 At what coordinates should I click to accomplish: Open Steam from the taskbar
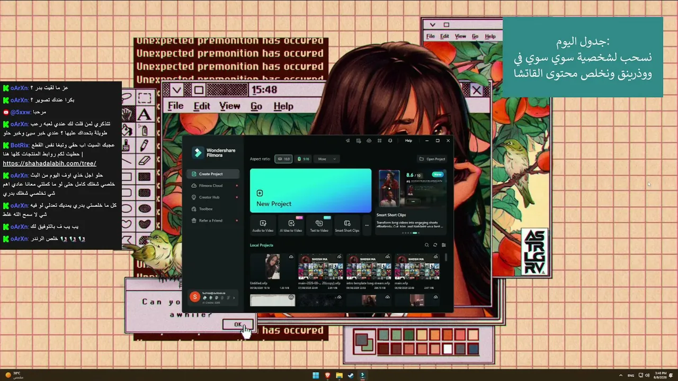click(351, 375)
